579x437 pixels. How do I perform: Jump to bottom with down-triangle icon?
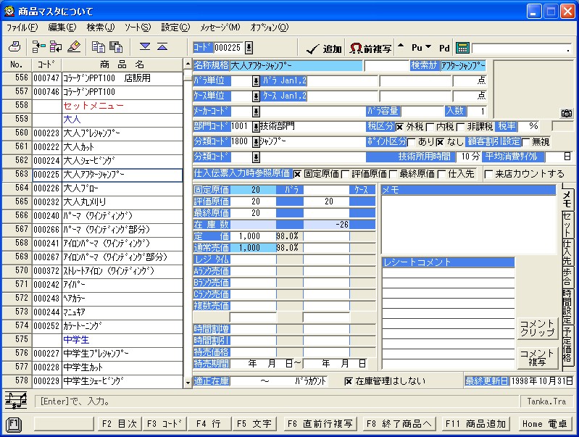point(145,46)
